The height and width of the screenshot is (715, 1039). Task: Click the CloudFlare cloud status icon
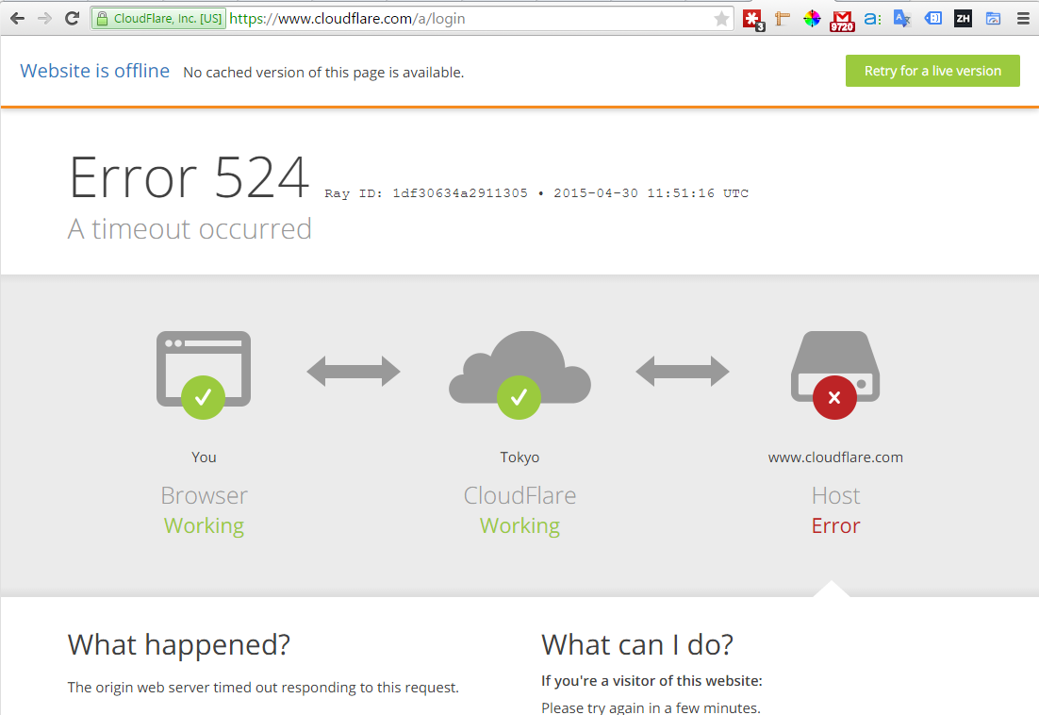point(519,374)
